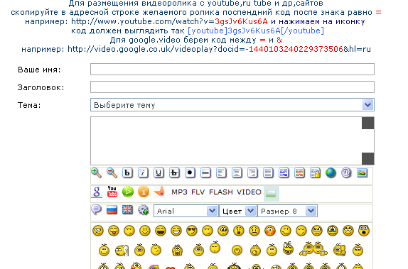Toggle strikethrough text formatting

(x=174, y=173)
